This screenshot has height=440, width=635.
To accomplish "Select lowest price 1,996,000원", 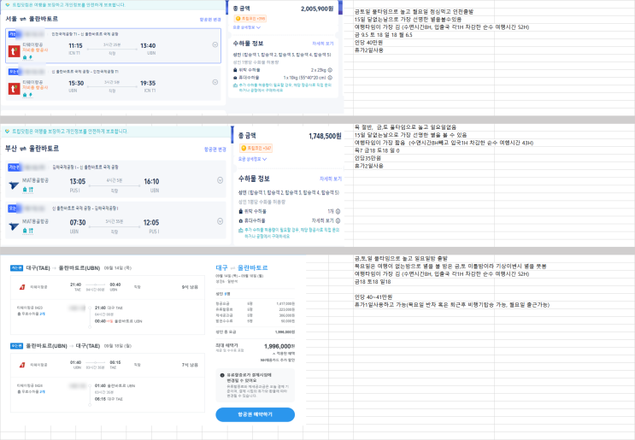I will pos(279,346).
